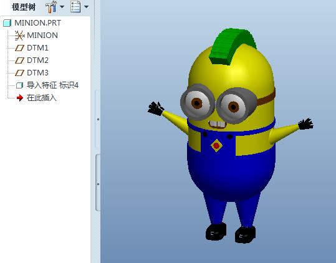The image size is (336, 263).
Task: Click the minion's left goggle eye
Action: click(x=198, y=102)
